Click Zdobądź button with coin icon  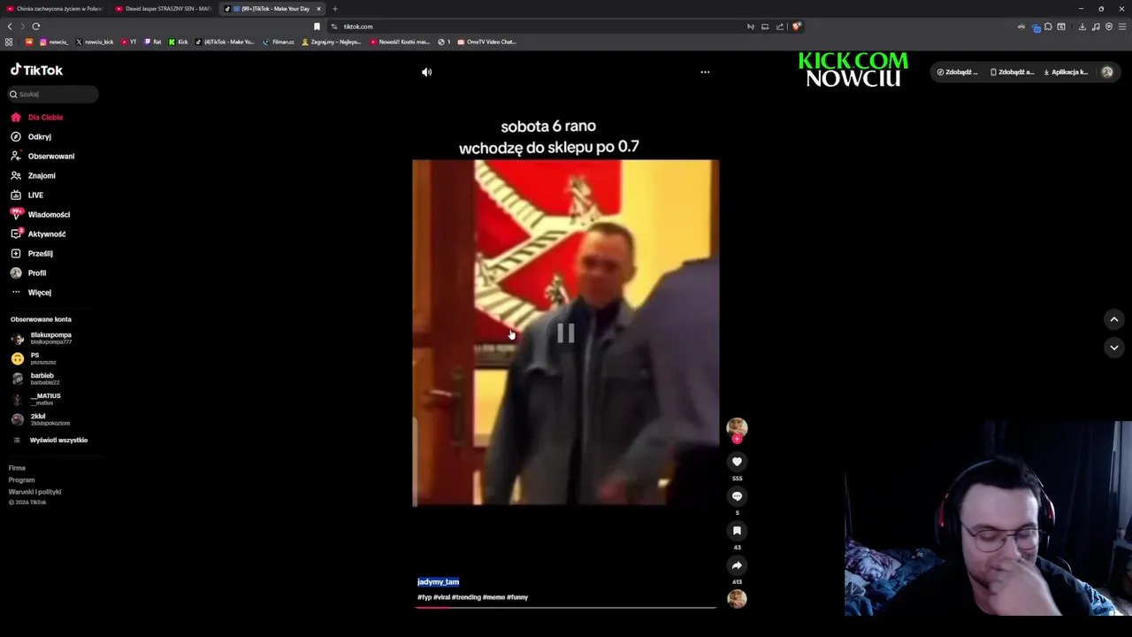tap(958, 72)
